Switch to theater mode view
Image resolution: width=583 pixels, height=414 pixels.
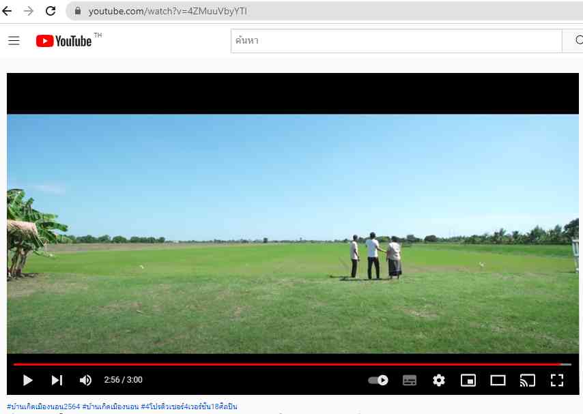(498, 380)
